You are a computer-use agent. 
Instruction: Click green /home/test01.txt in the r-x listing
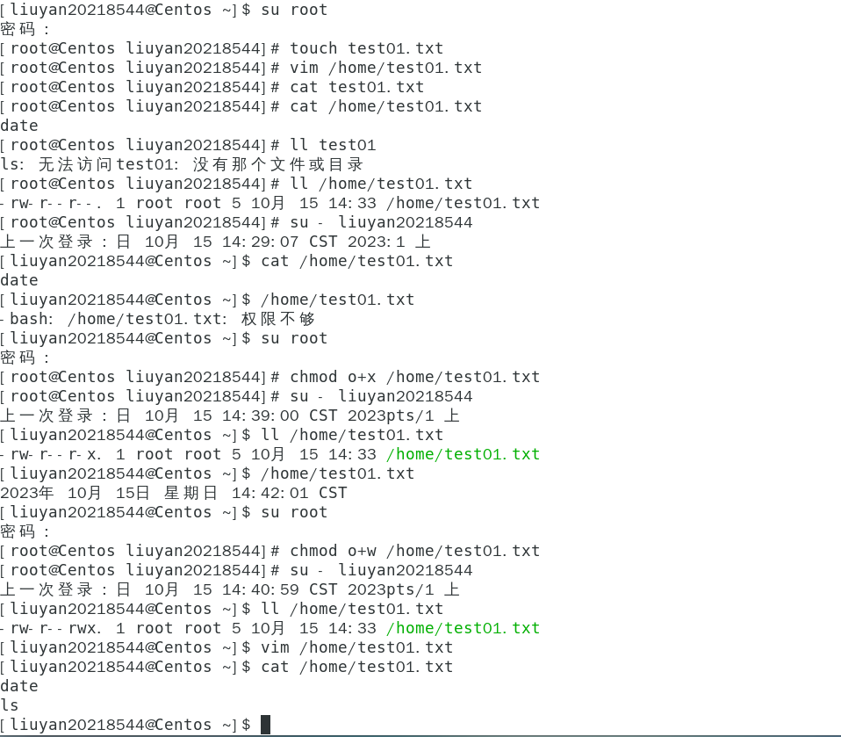[x=463, y=454]
